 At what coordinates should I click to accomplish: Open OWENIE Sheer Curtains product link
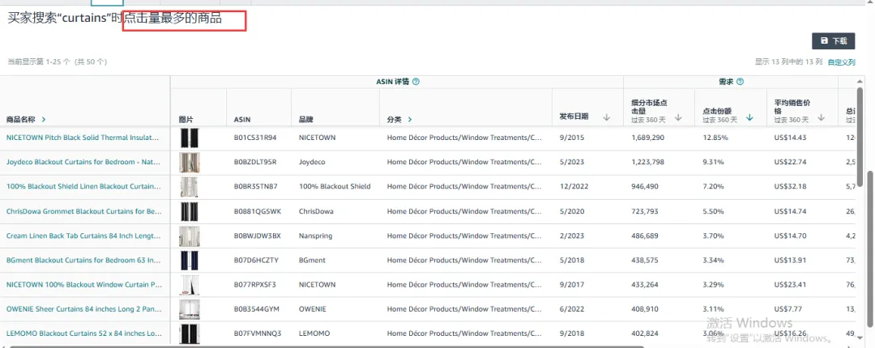pyautogui.click(x=84, y=309)
